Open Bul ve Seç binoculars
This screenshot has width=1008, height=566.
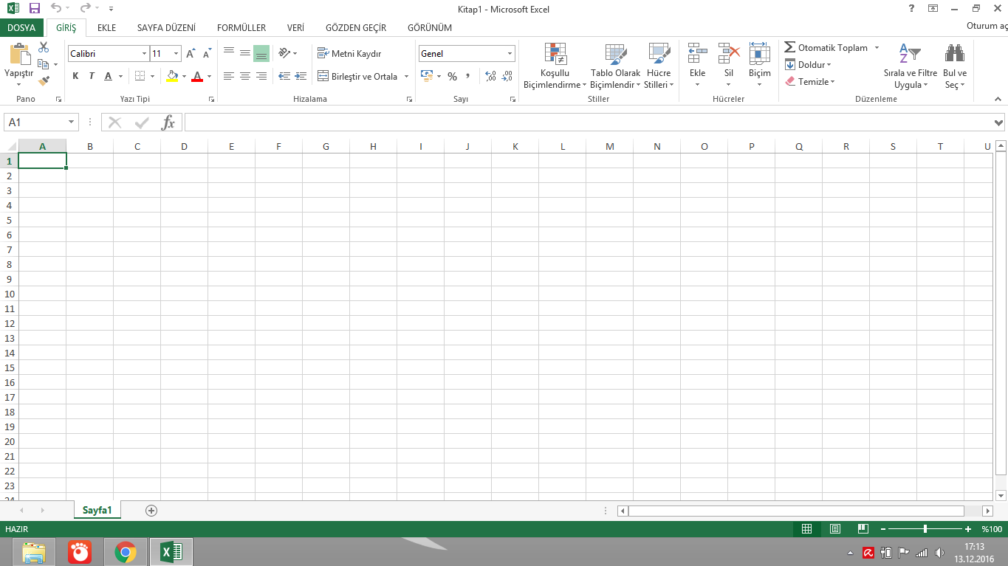[955, 66]
